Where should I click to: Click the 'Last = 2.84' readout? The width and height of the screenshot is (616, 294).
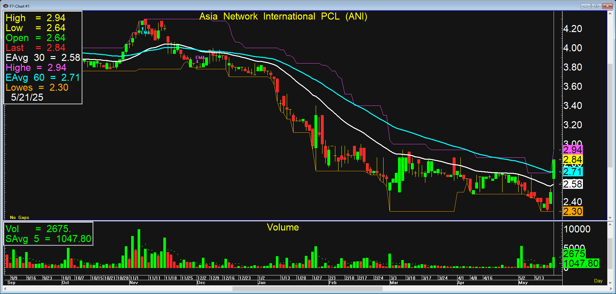pyautogui.click(x=35, y=47)
